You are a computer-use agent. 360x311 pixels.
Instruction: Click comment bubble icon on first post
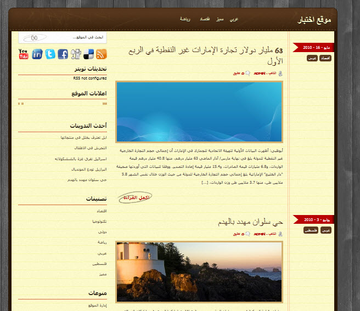tap(248, 73)
